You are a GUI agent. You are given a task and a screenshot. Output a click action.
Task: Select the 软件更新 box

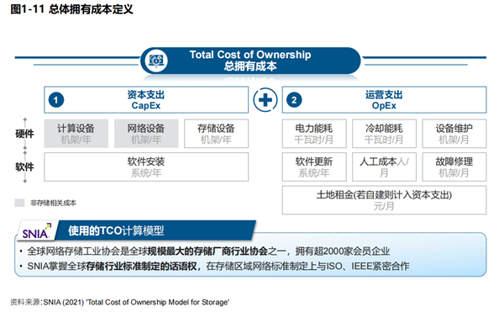pyautogui.click(x=314, y=167)
